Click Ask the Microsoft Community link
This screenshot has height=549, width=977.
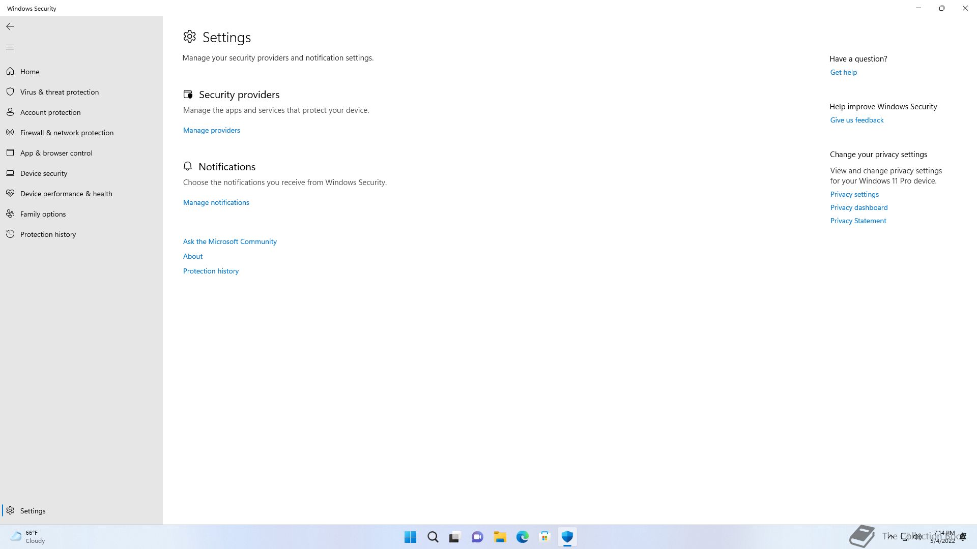(229, 242)
